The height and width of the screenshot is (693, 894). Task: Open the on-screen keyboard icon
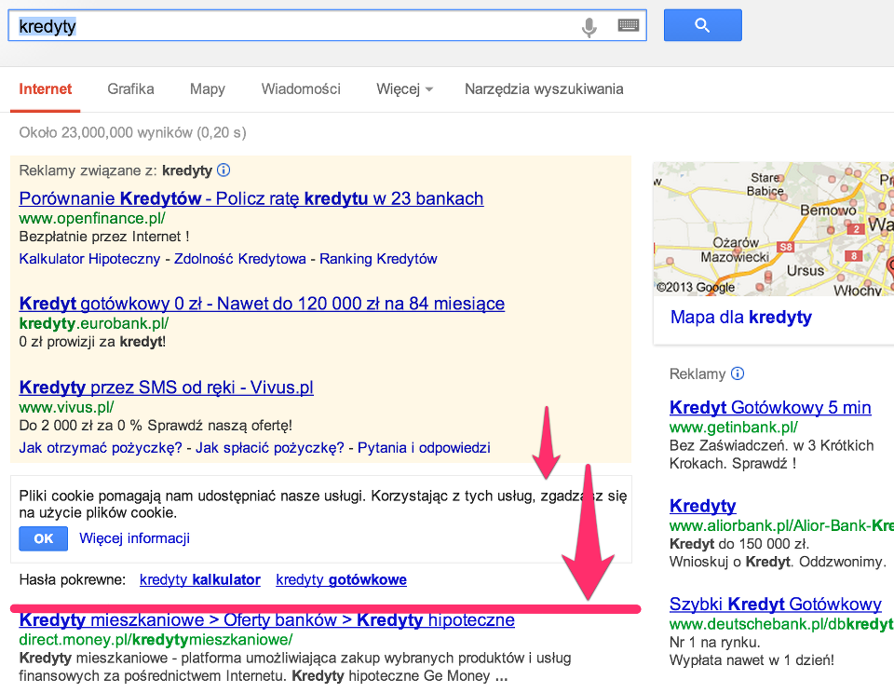coord(629,25)
